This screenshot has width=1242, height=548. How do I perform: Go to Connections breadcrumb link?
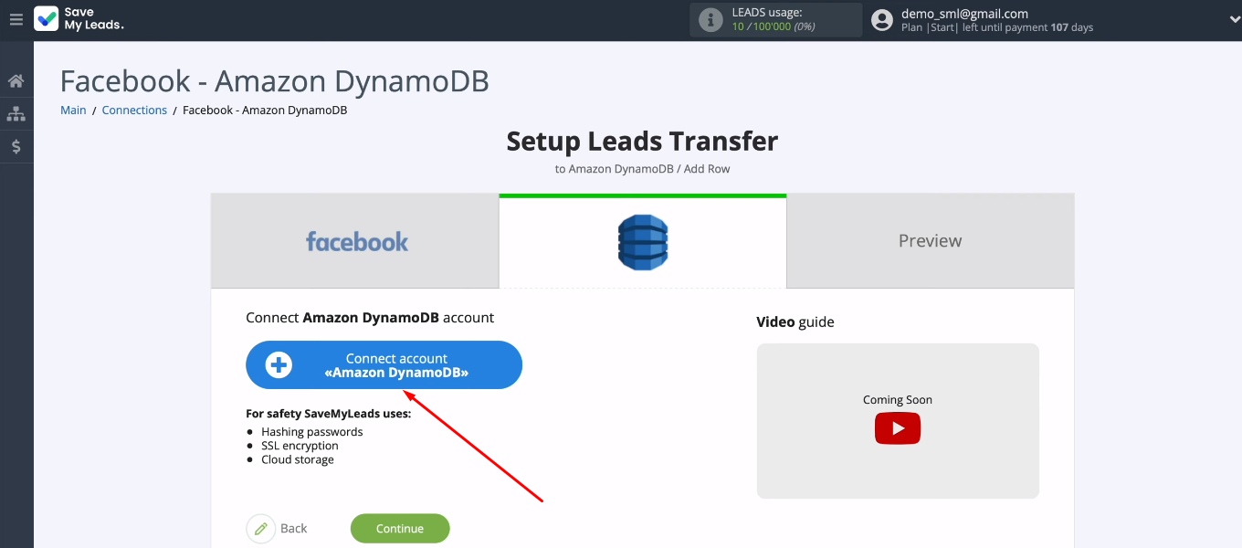[134, 111]
